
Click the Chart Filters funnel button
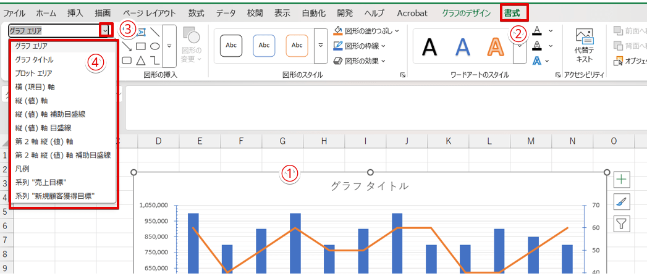point(621,223)
